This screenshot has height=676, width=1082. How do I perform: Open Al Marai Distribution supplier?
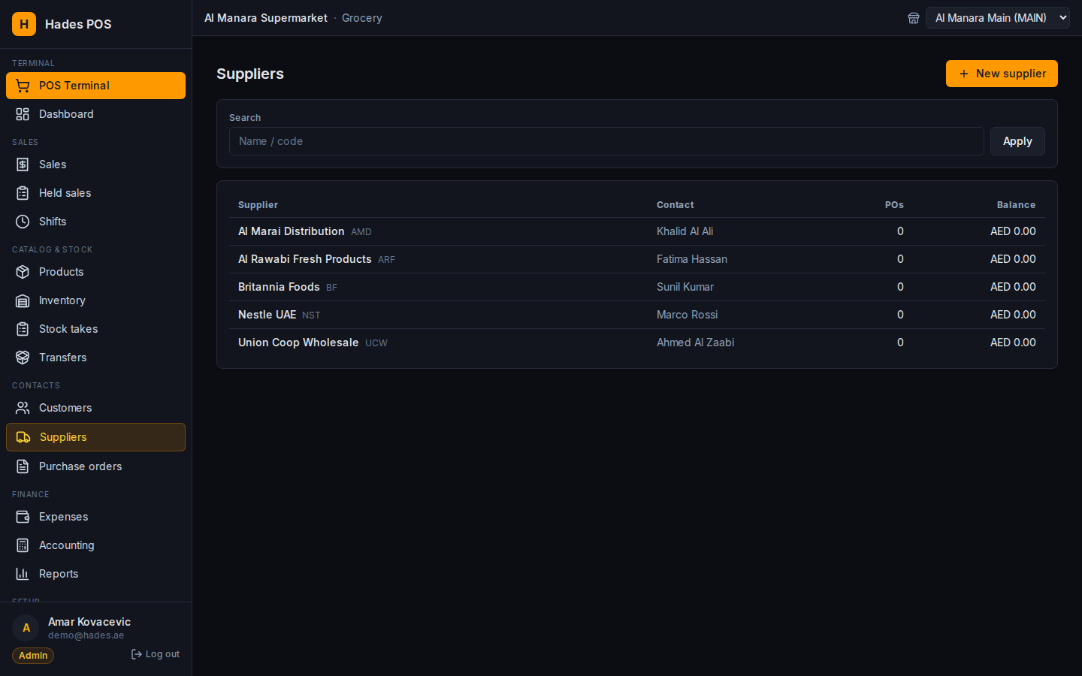click(291, 231)
